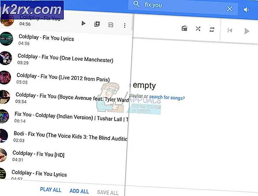Image resolution: width=258 pixels, height=196 pixels.
Task: Click the PLAY ALL button
Action: (51, 189)
